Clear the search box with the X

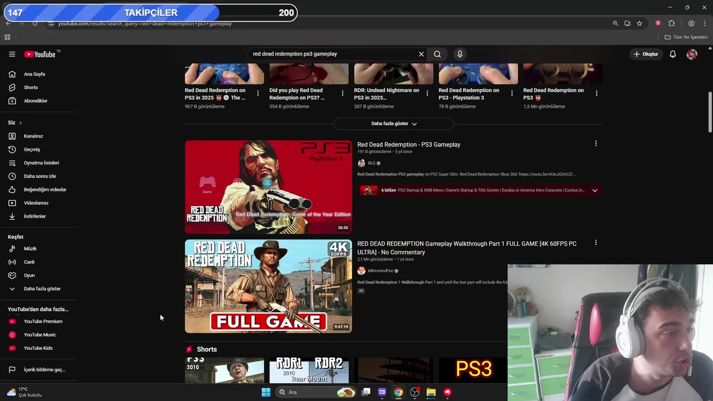pos(421,54)
